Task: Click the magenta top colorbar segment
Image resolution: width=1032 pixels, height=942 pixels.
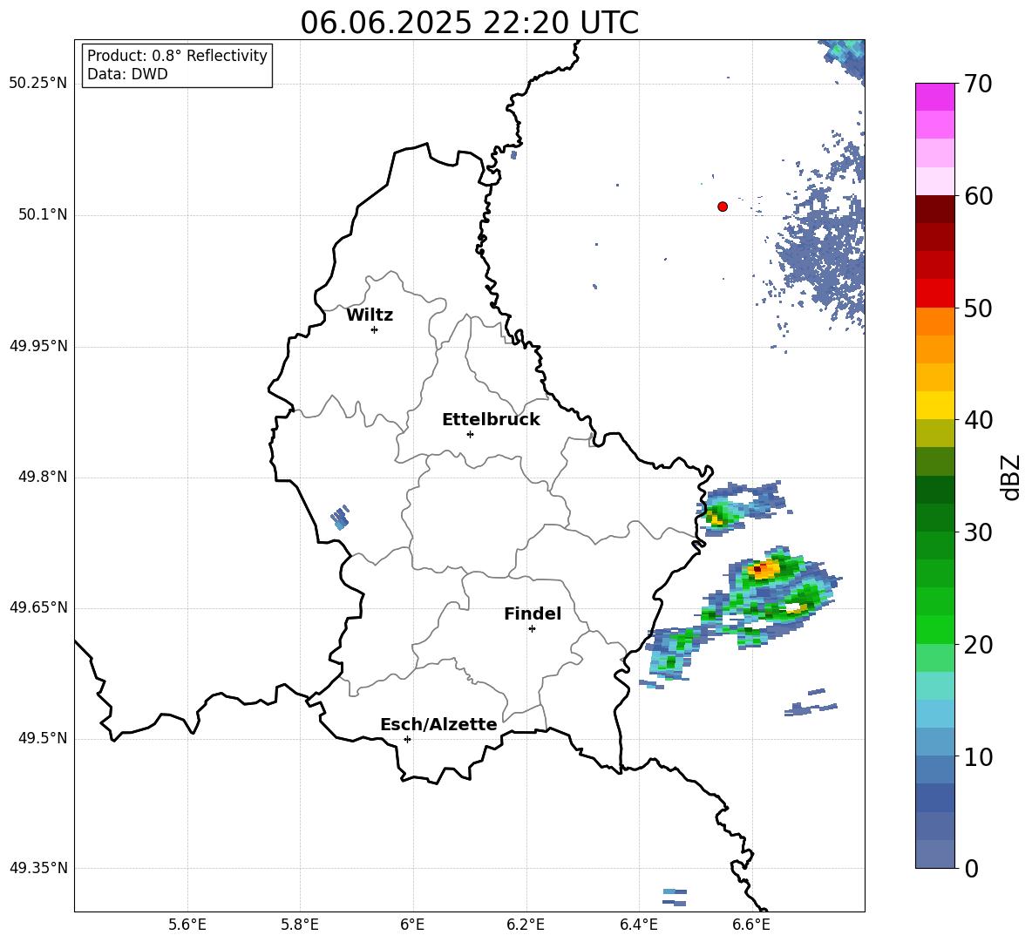Action: [934, 97]
